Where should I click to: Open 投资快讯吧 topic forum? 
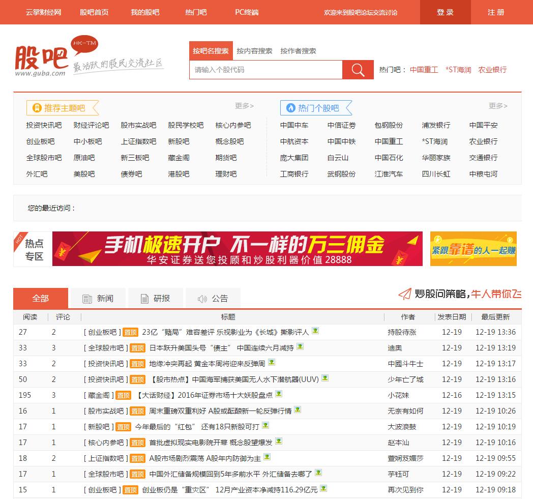tap(44, 125)
